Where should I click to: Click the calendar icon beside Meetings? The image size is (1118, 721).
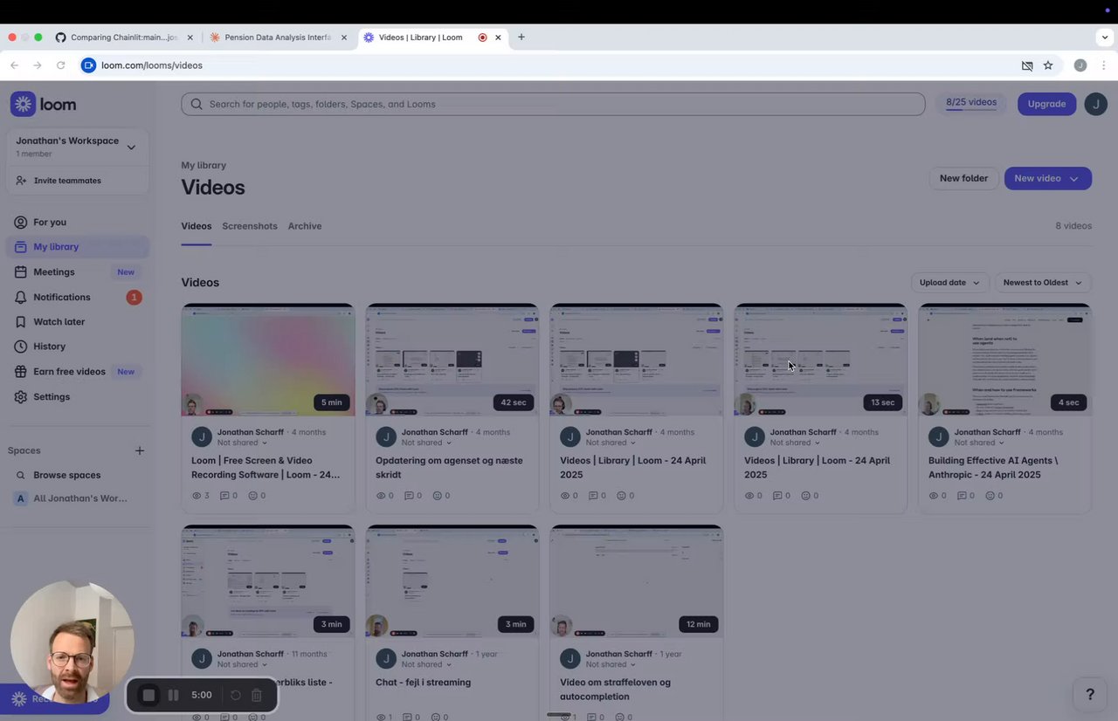(21, 272)
